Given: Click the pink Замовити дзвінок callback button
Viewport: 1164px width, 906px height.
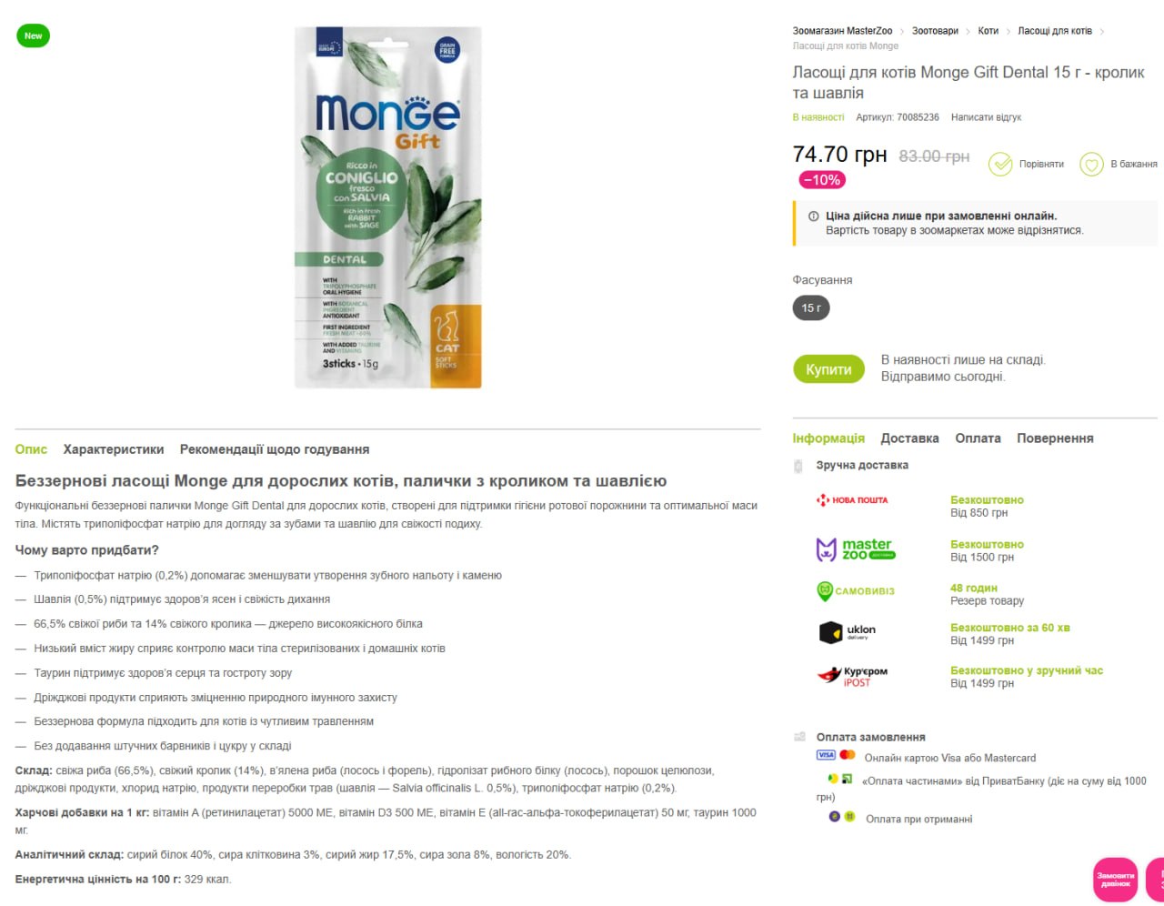Looking at the screenshot, I should (x=1115, y=880).
